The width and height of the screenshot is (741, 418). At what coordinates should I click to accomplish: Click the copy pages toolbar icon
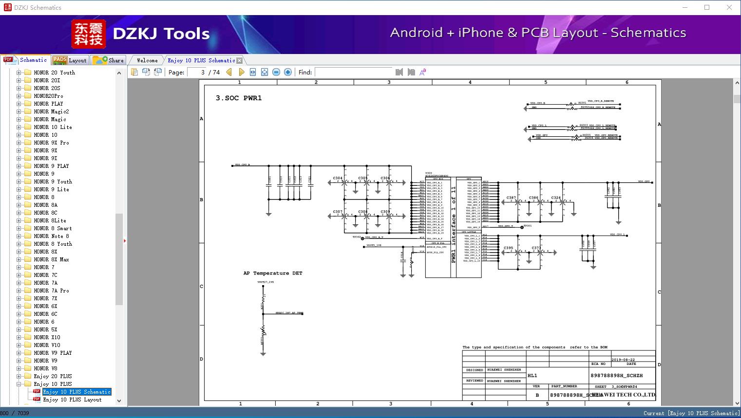(134, 72)
